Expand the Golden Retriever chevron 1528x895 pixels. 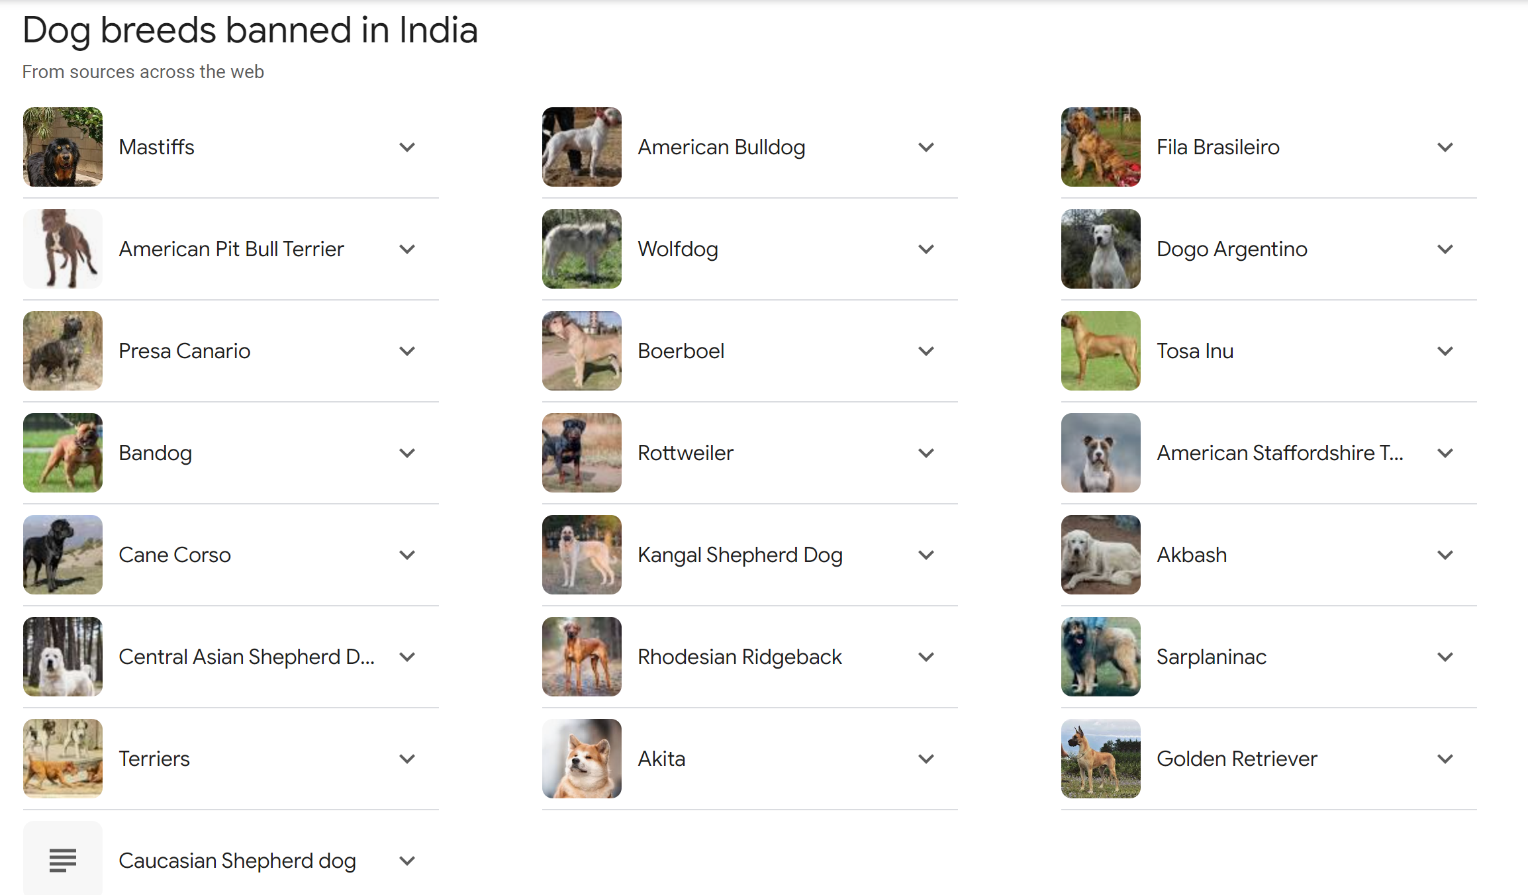click(x=1445, y=759)
